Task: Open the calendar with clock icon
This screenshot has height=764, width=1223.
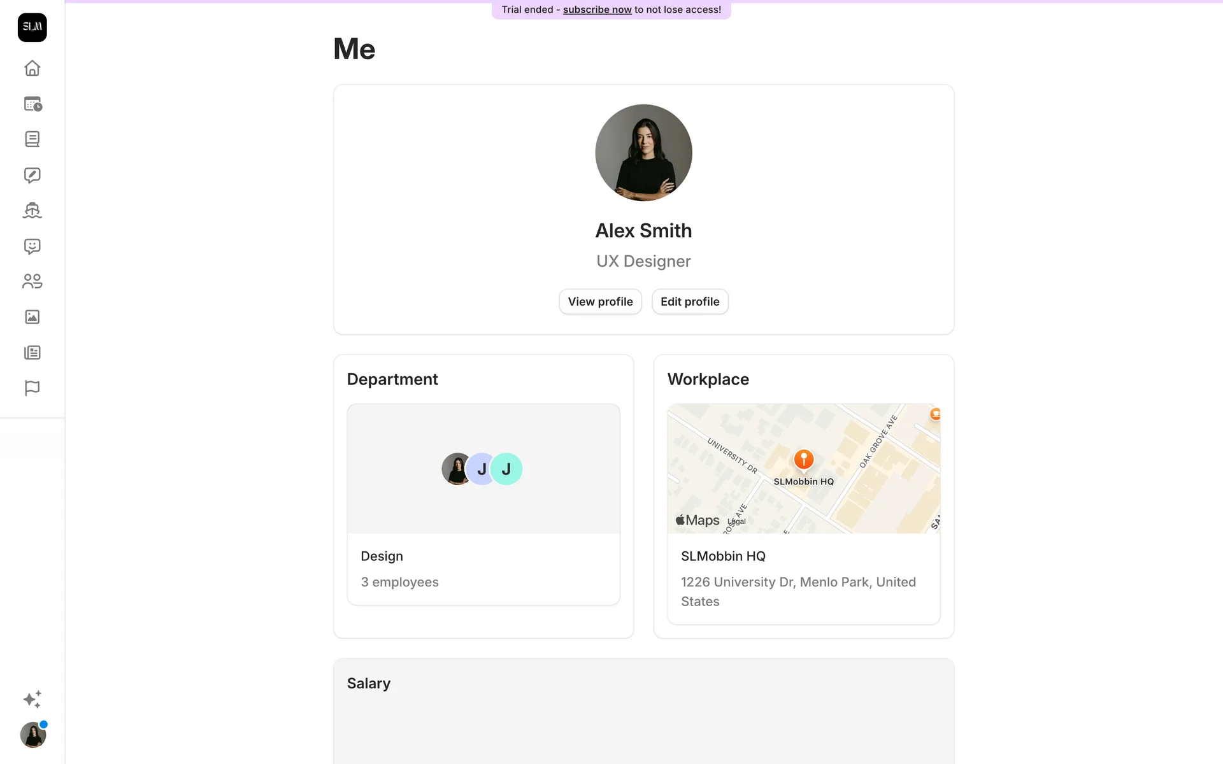Action: point(32,104)
